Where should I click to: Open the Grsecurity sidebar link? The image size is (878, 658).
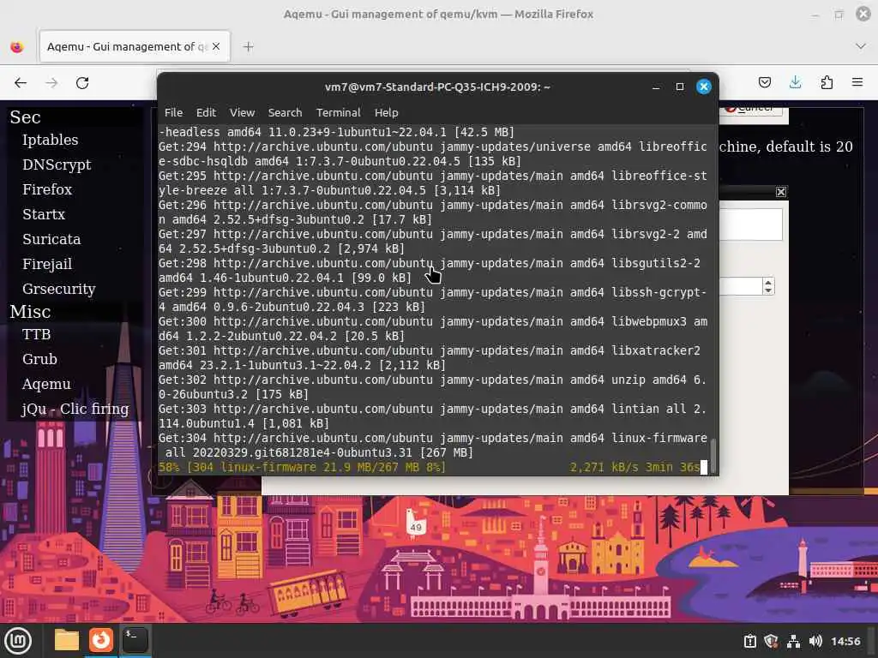pyautogui.click(x=59, y=289)
